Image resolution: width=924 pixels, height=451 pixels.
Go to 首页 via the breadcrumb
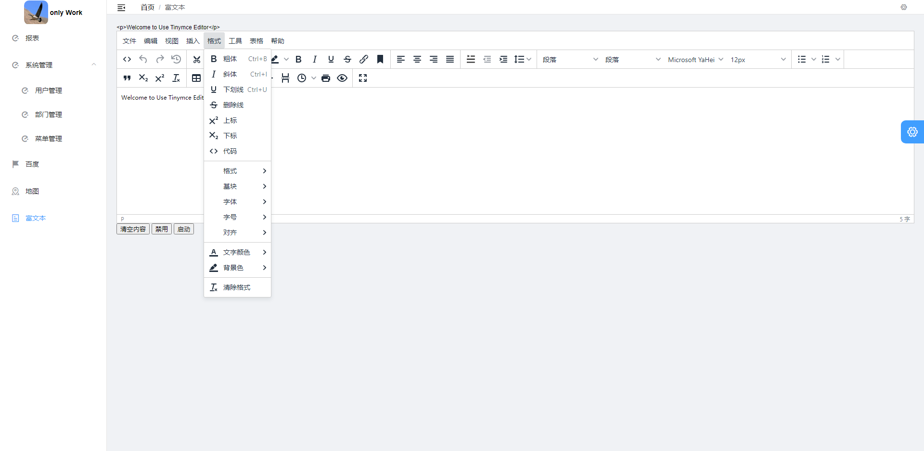(x=147, y=7)
